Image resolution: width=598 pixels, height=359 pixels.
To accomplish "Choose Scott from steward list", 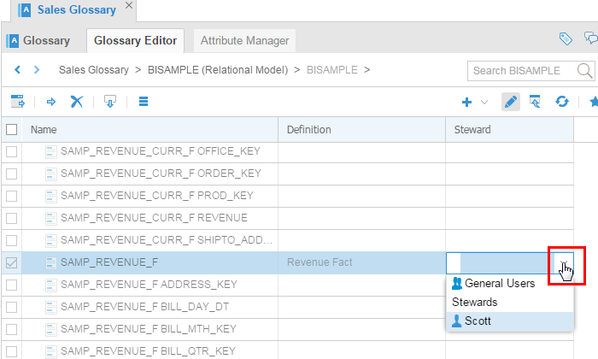I will 509,321.
